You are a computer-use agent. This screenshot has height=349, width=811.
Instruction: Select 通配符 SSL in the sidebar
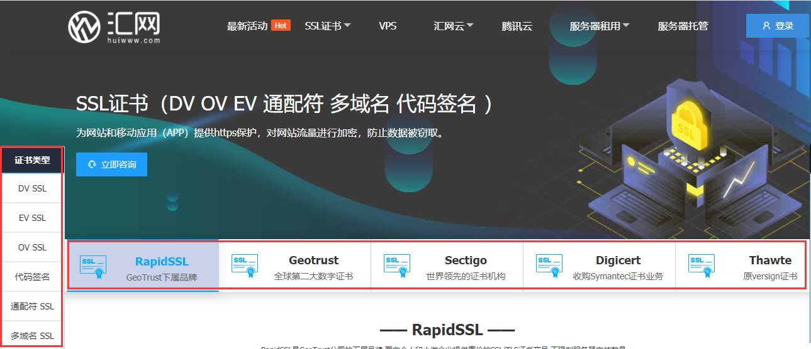[32, 306]
